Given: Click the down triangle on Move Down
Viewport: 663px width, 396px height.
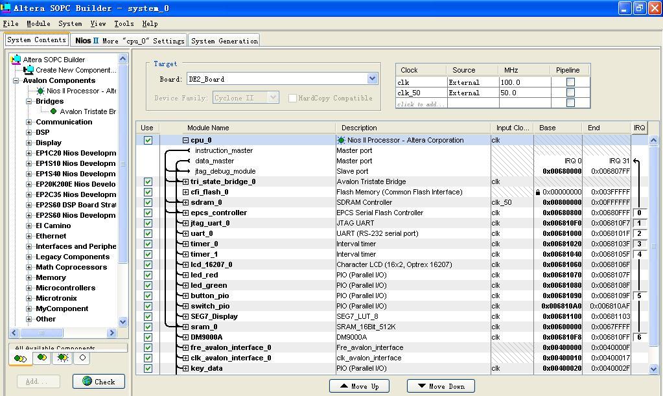Looking at the screenshot, I should [421, 386].
